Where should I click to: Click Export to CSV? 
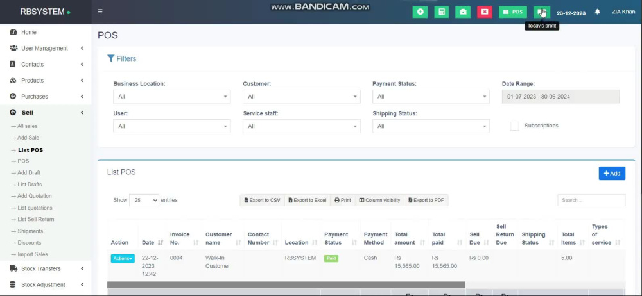coord(263,201)
